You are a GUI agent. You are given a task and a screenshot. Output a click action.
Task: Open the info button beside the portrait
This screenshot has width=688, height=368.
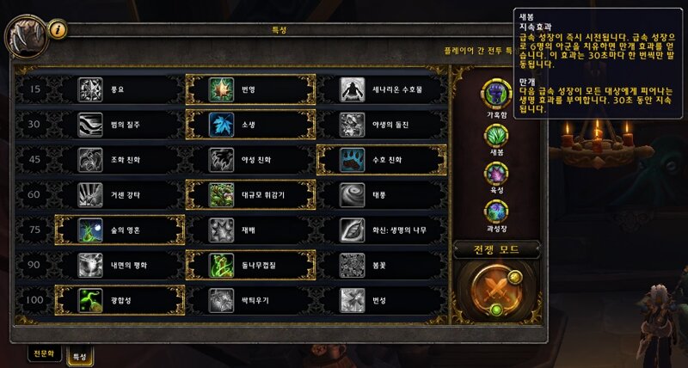[x=57, y=29]
